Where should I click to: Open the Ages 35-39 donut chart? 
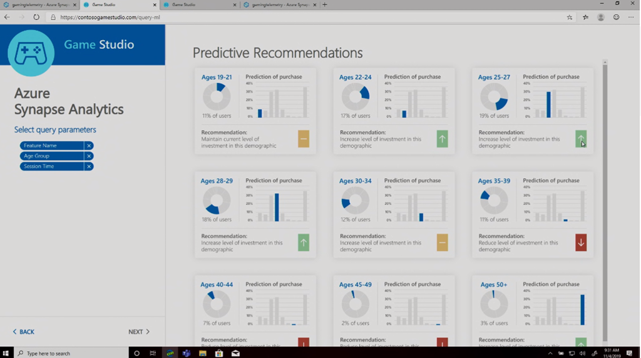(x=494, y=201)
